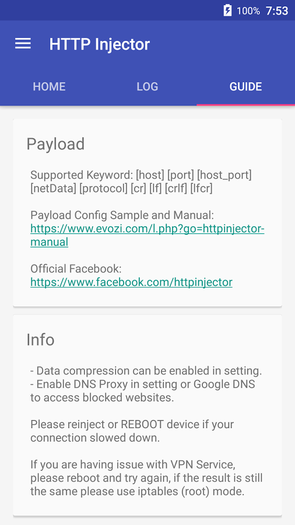The height and width of the screenshot is (525, 295).
Task: Tap the Info card heading
Action: [40, 339]
